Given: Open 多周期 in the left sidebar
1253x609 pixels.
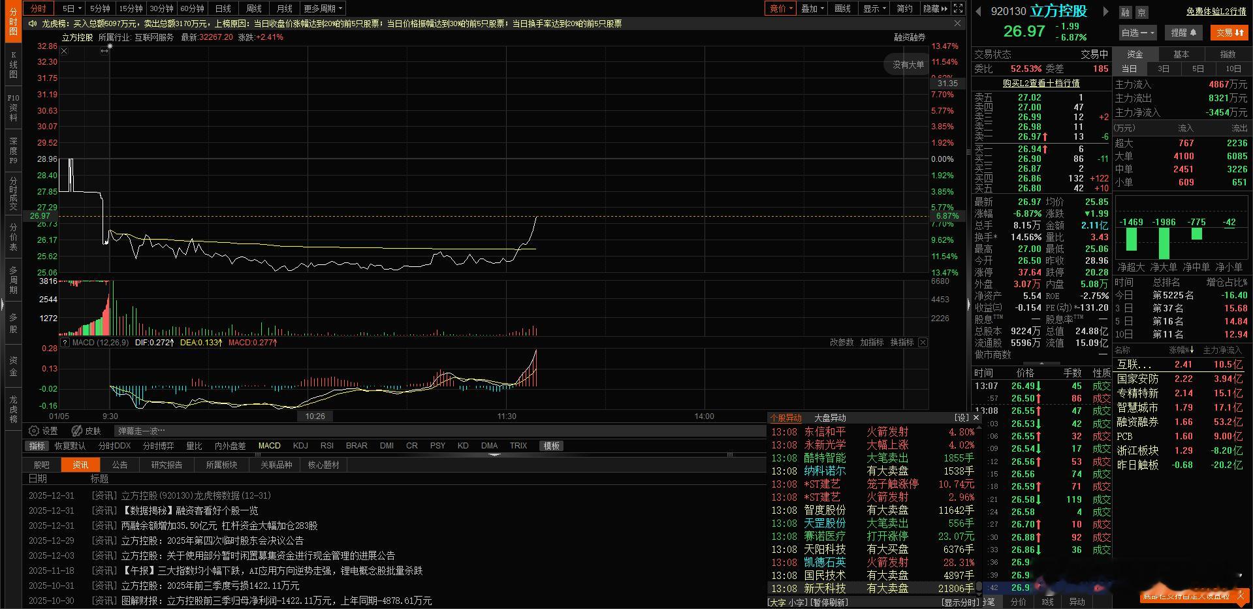Looking at the screenshot, I should pyautogui.click(x=13, y=279).
